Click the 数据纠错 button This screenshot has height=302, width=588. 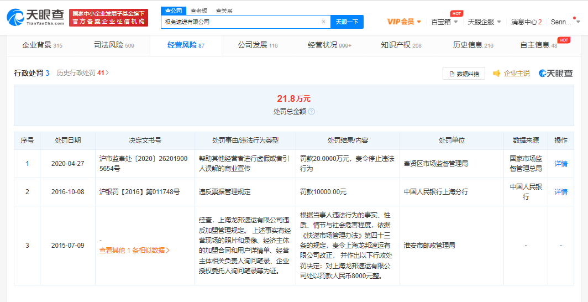pos(464,74)
